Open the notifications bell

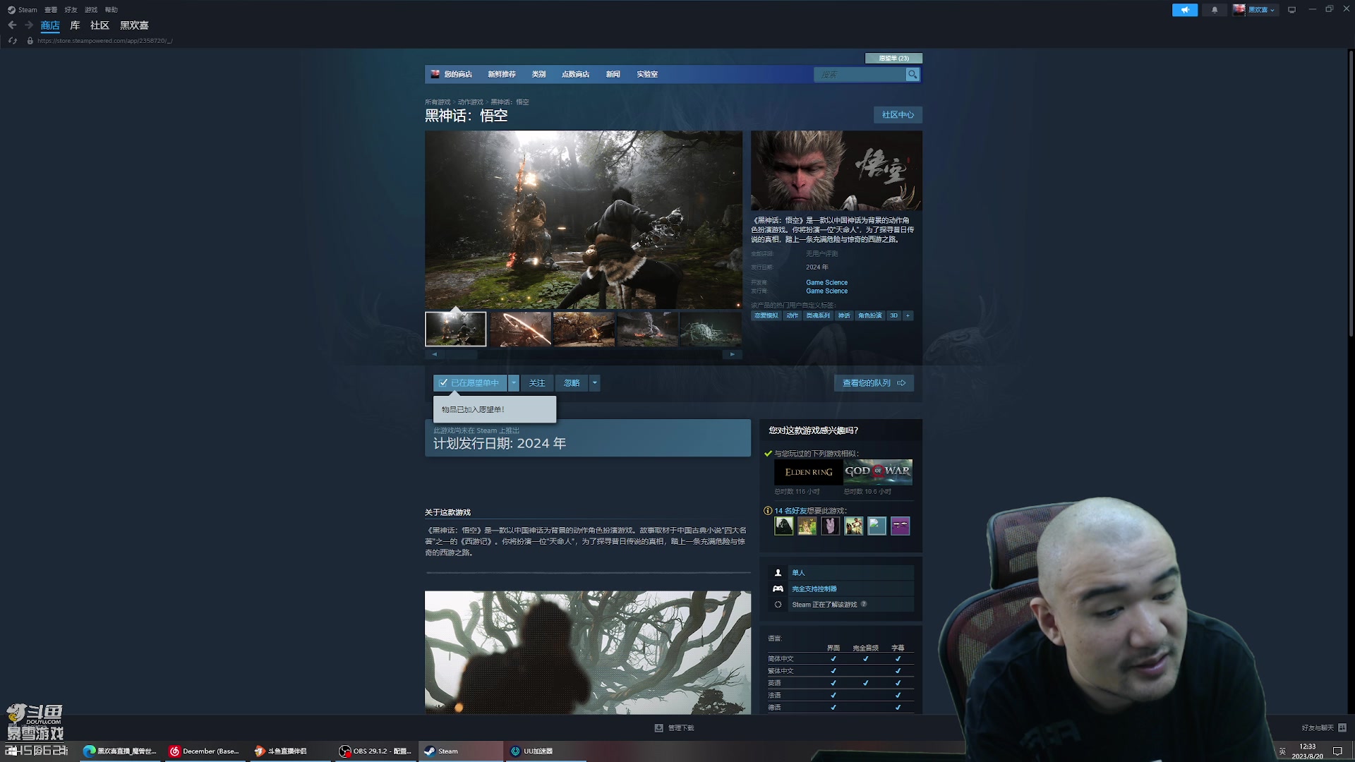(x=1215, y=10)
